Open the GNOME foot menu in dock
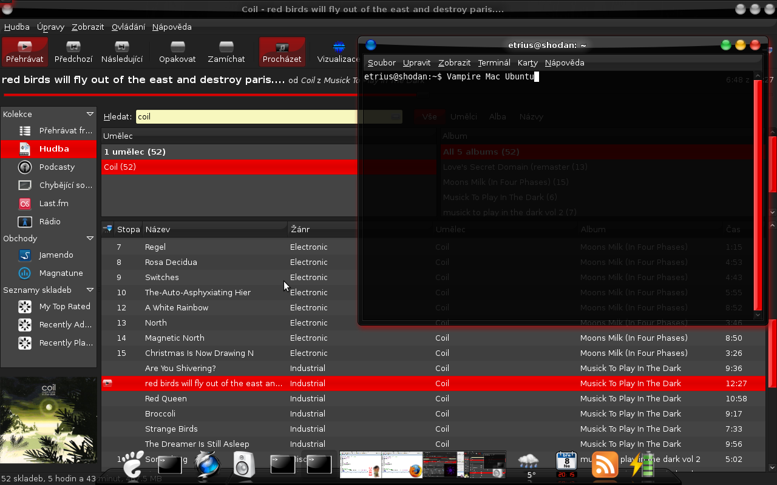This screenshot has height=485, width=777. (133, 464)
